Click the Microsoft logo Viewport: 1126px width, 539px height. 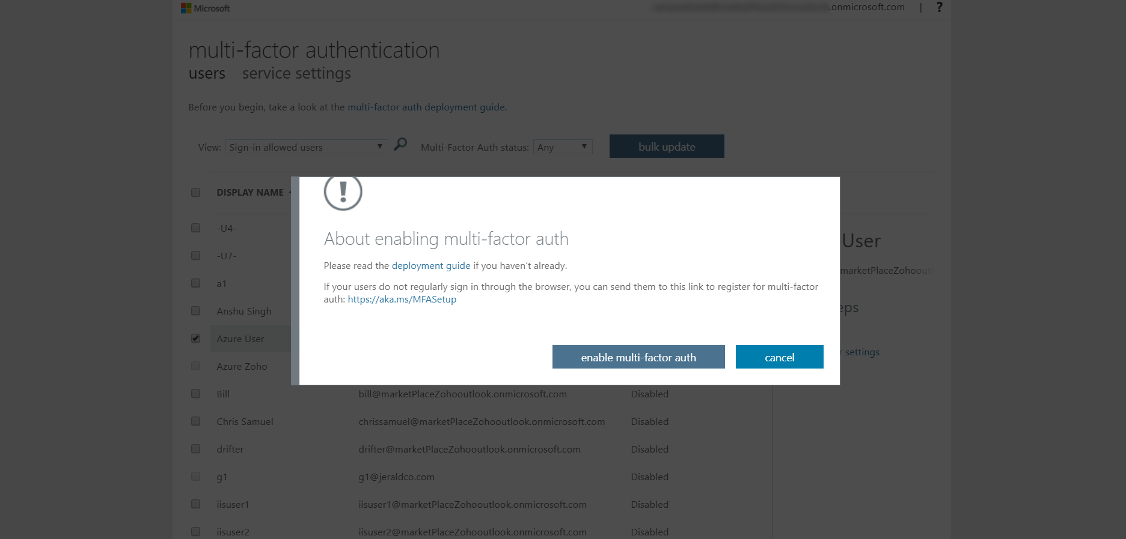pyautogui.click(x=205, y=8)
